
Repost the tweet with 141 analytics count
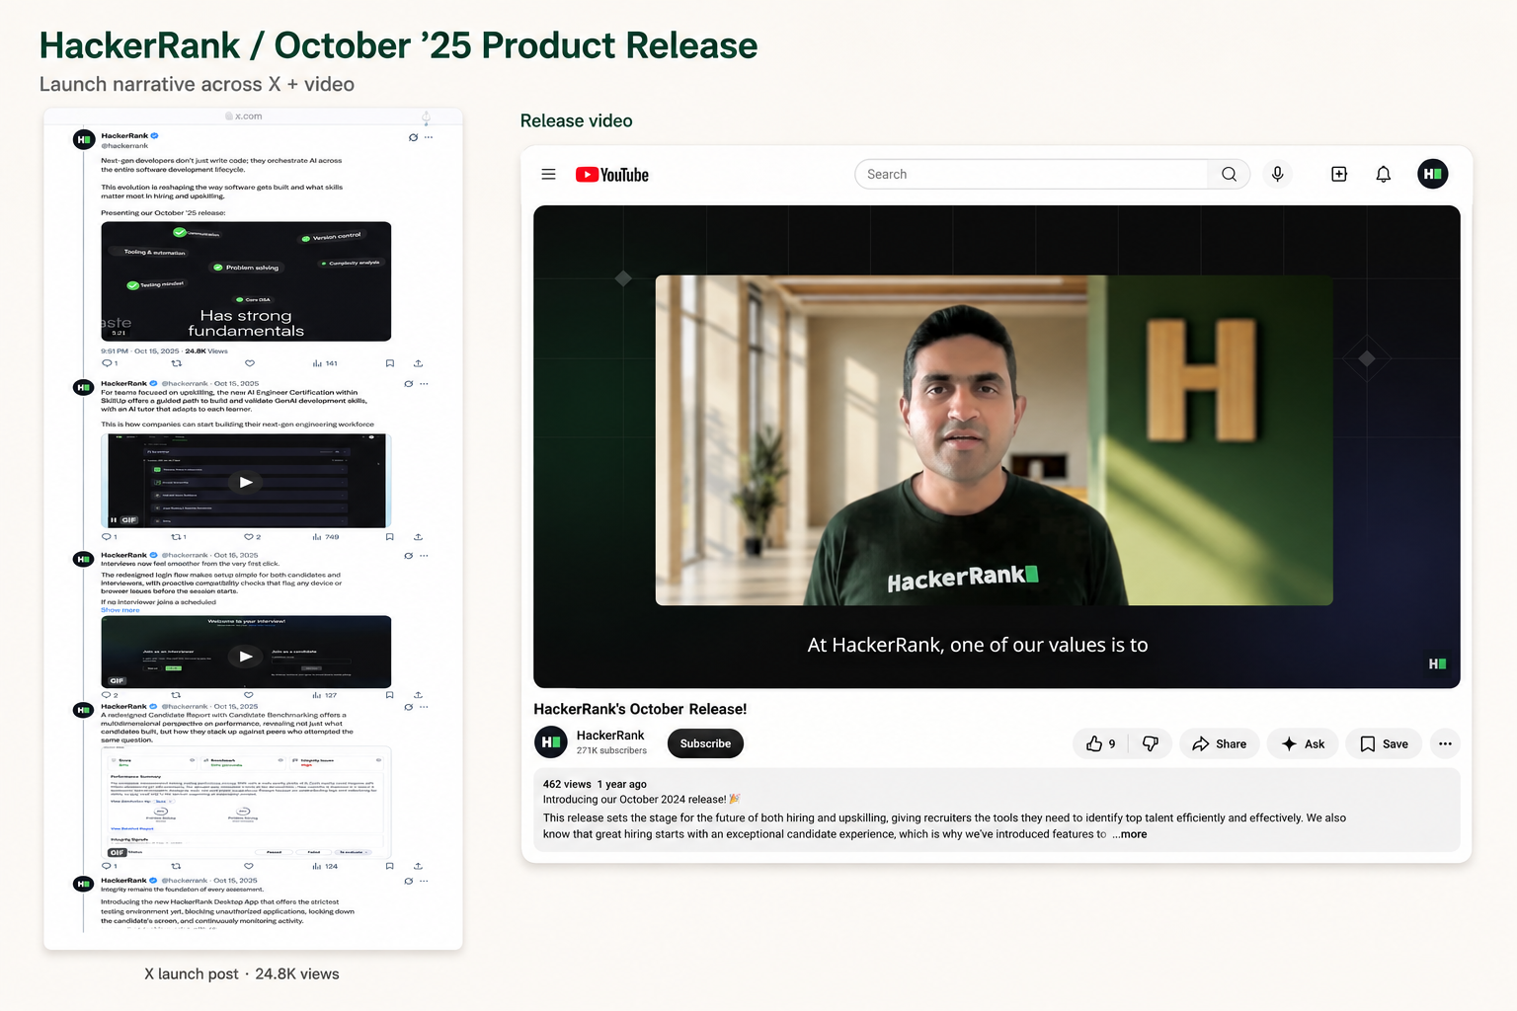coord(177,363)
